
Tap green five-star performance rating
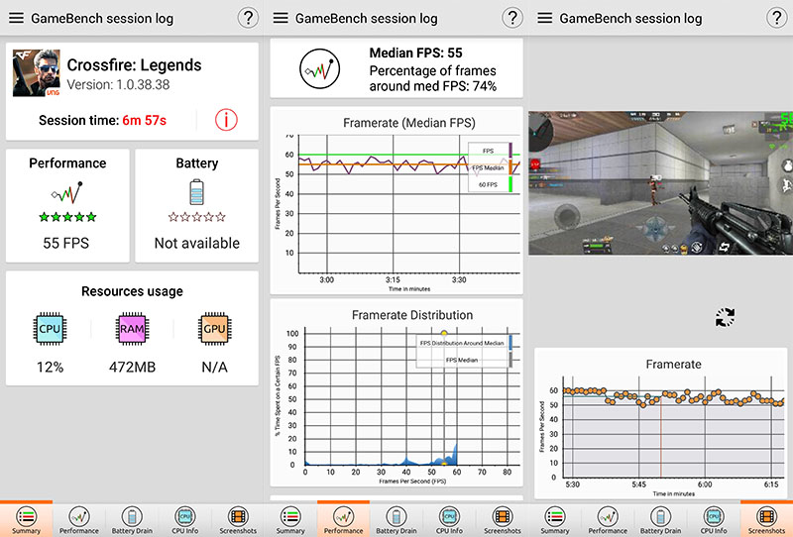pyautogui.click(x=67, y=217)
